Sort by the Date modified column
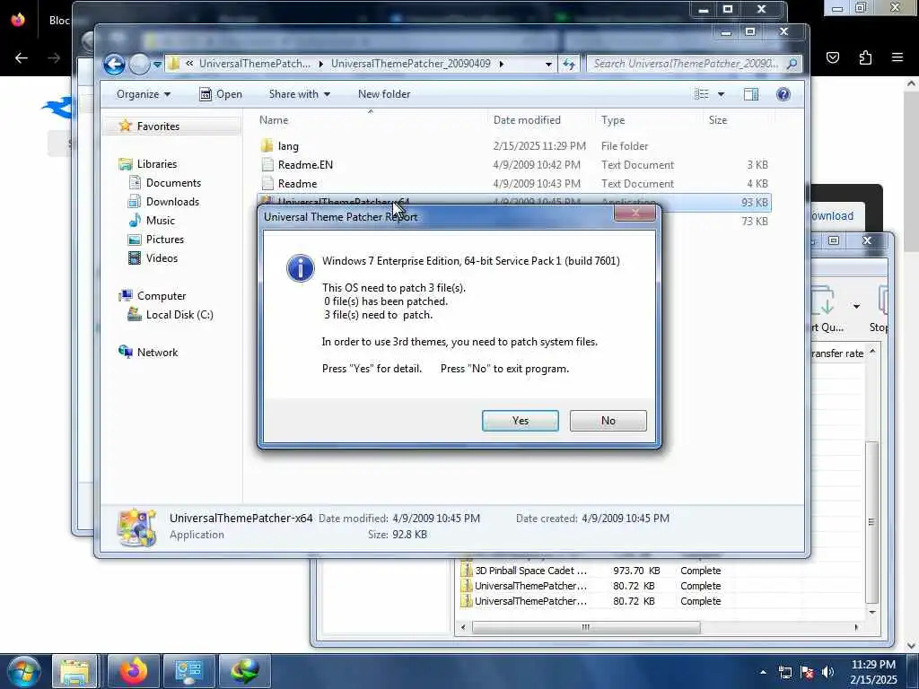This screenshot has width=919, height=689. pyautogui.click(x=541, y=120)
